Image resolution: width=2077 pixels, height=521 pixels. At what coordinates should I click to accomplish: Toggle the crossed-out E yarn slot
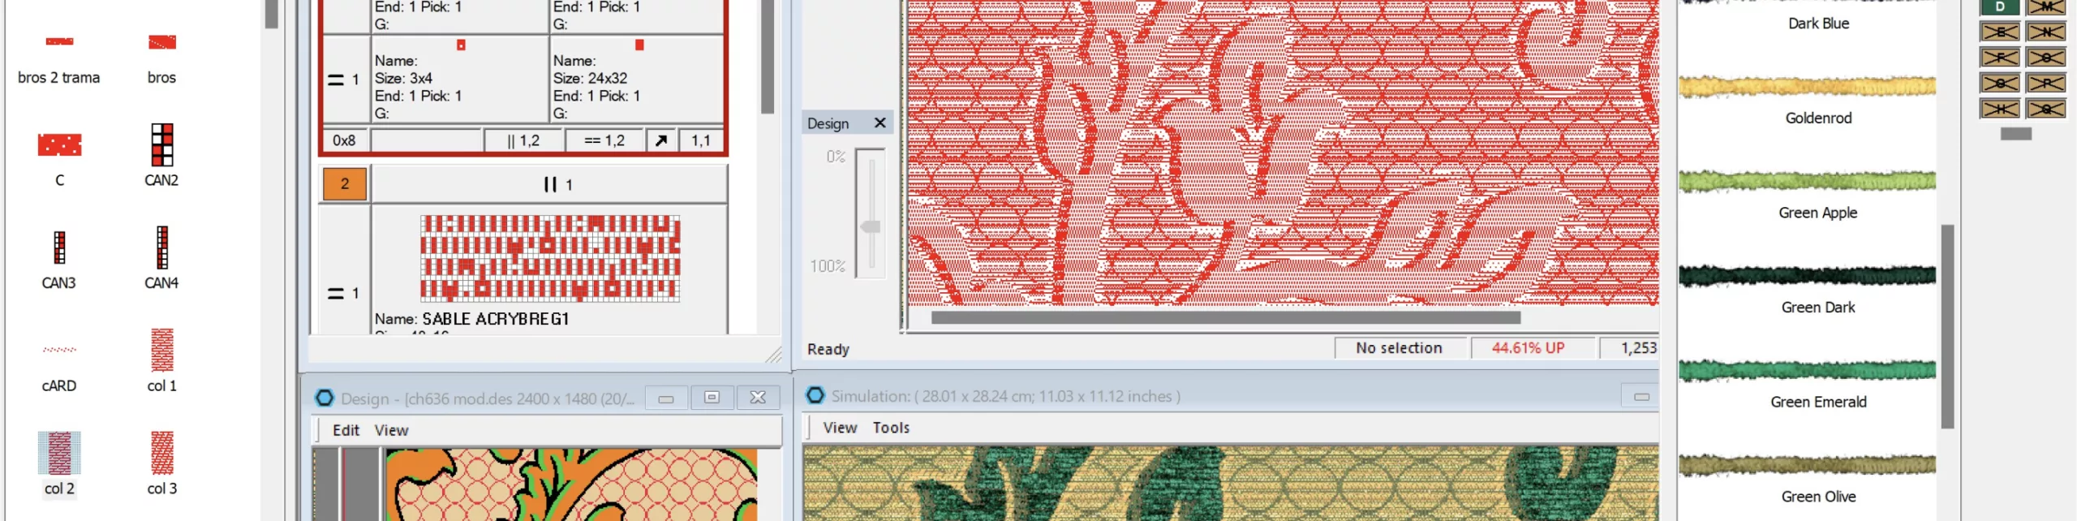pyautogui.click(x=1999, y=32)
